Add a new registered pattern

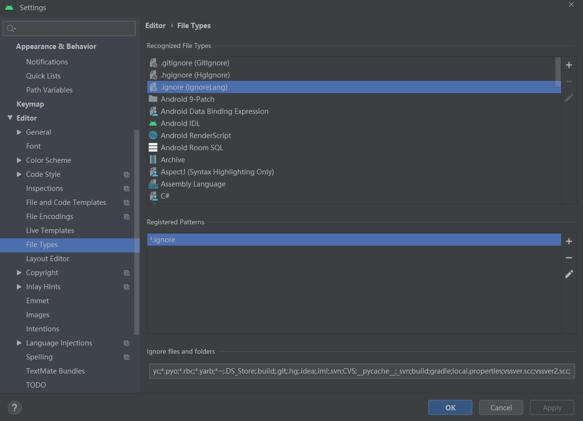click(x=569, y=241)
